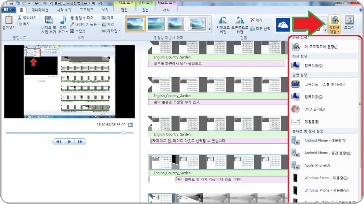
Task: Open Video Tools Edit tab
Action: coord(124,10)
